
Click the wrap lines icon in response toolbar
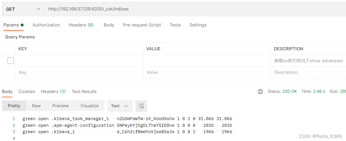point(141,106)
